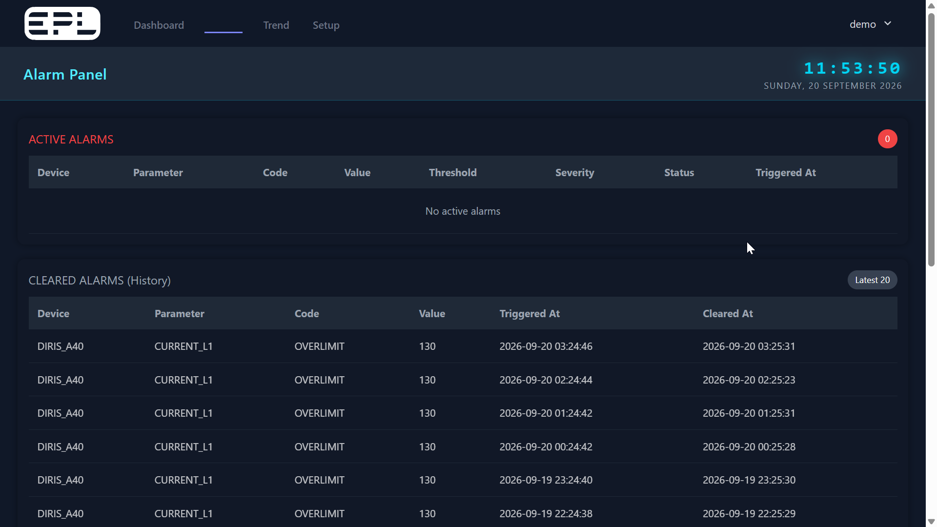This screenshot has width=937, height=527.
Task: Click OVERLIMIT in the 01:24:42 row
Action: point(319,413)
